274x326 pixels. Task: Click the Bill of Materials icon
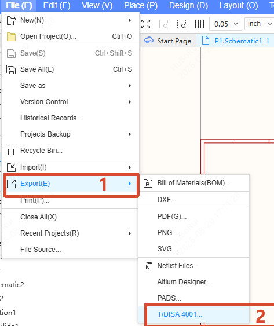pyautogui.click(x=148, y=183)
